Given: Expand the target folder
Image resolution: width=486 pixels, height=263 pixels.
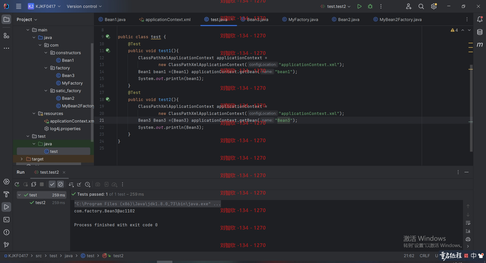Looking at the screenshot, I should tap(22, 159).
